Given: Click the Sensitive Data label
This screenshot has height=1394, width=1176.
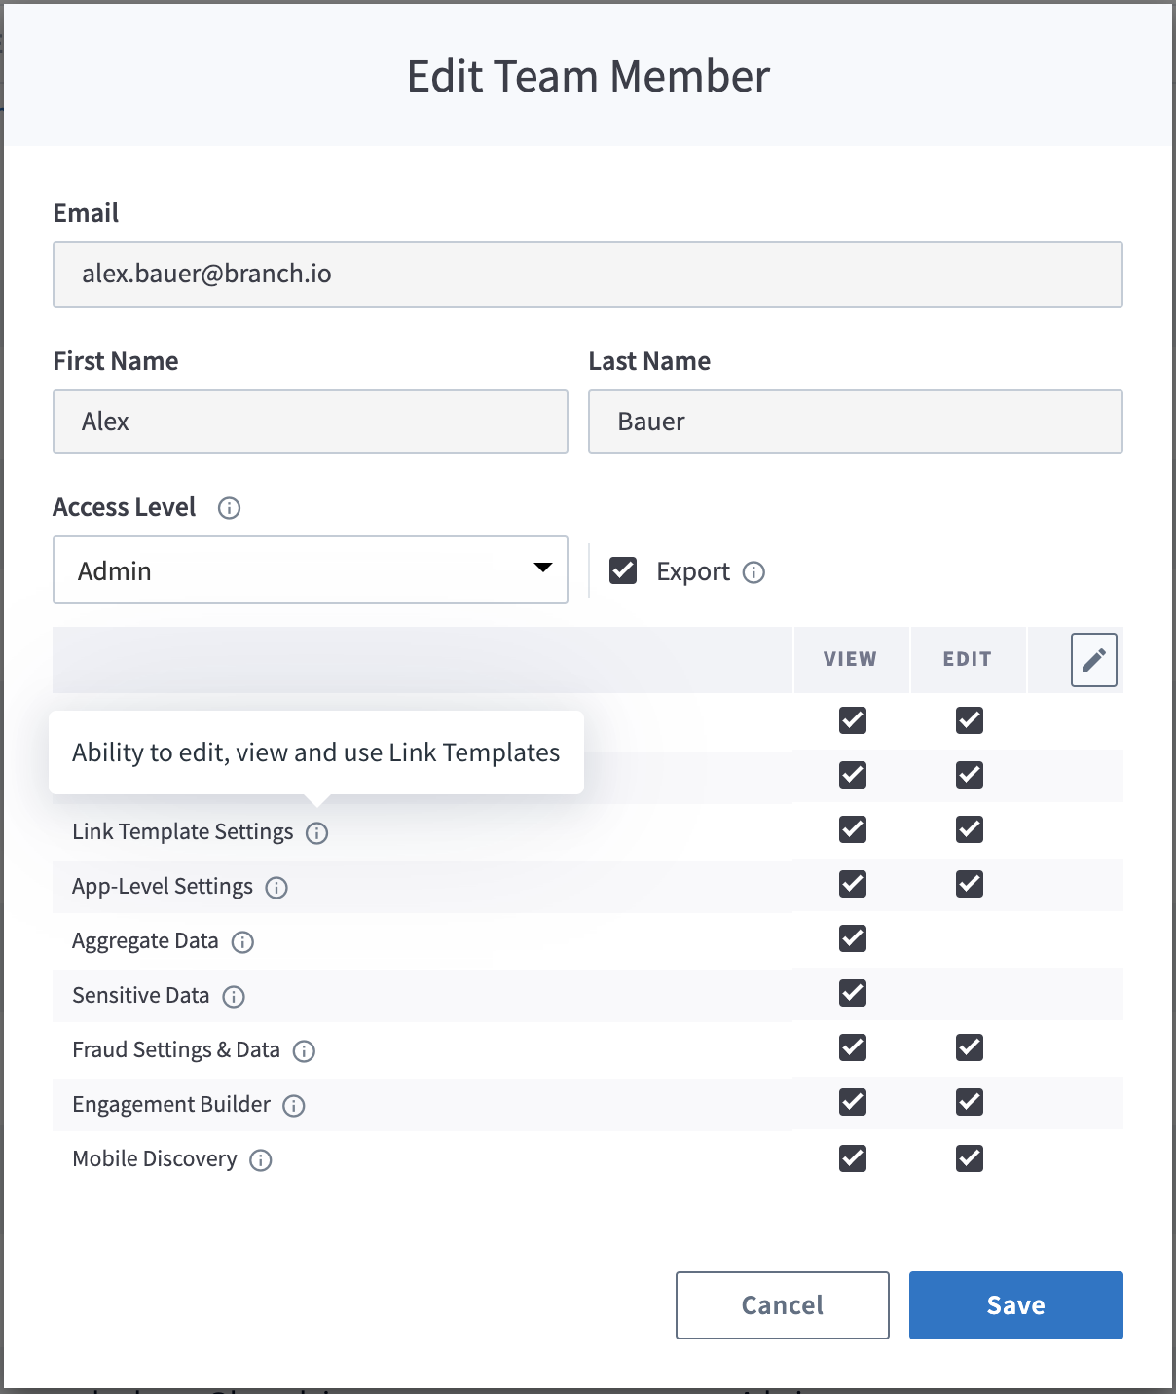Looking at the screenshot, I should point(141,995).
